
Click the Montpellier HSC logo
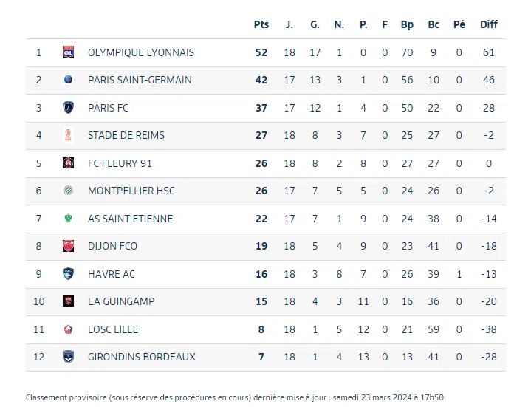point(69,191)
